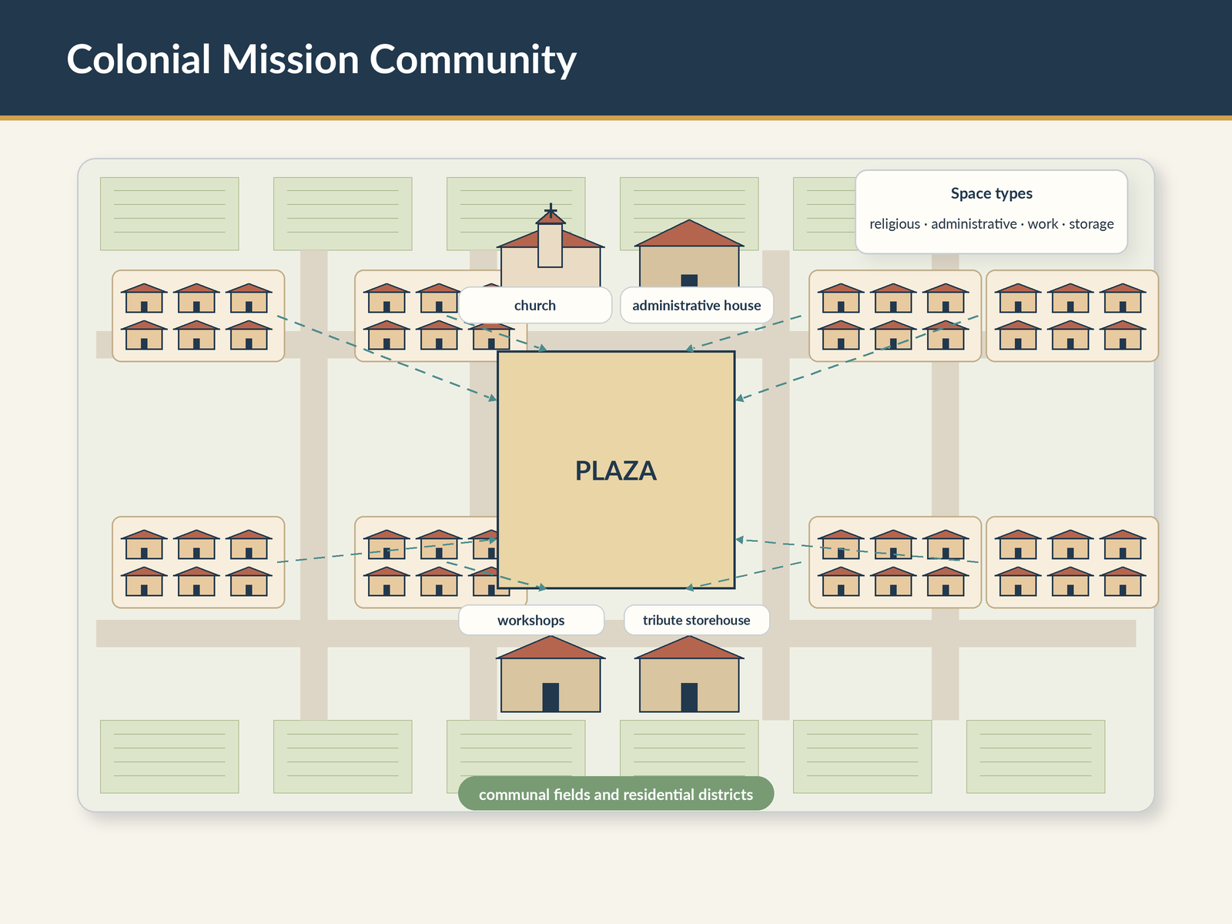This screenshot has width=1232, height=924.
Task: Click the 'tribute storehouse' label
Action: point(697,620)
